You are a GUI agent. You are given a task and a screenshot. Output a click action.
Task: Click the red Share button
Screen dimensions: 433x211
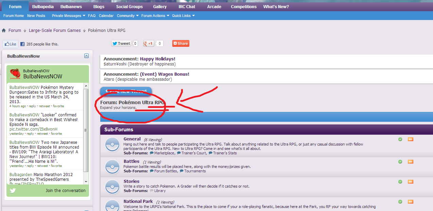pyautogui.click(x=180, y=43)
